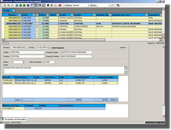Open the Buscar dropdown list

(x=109, y=5)
